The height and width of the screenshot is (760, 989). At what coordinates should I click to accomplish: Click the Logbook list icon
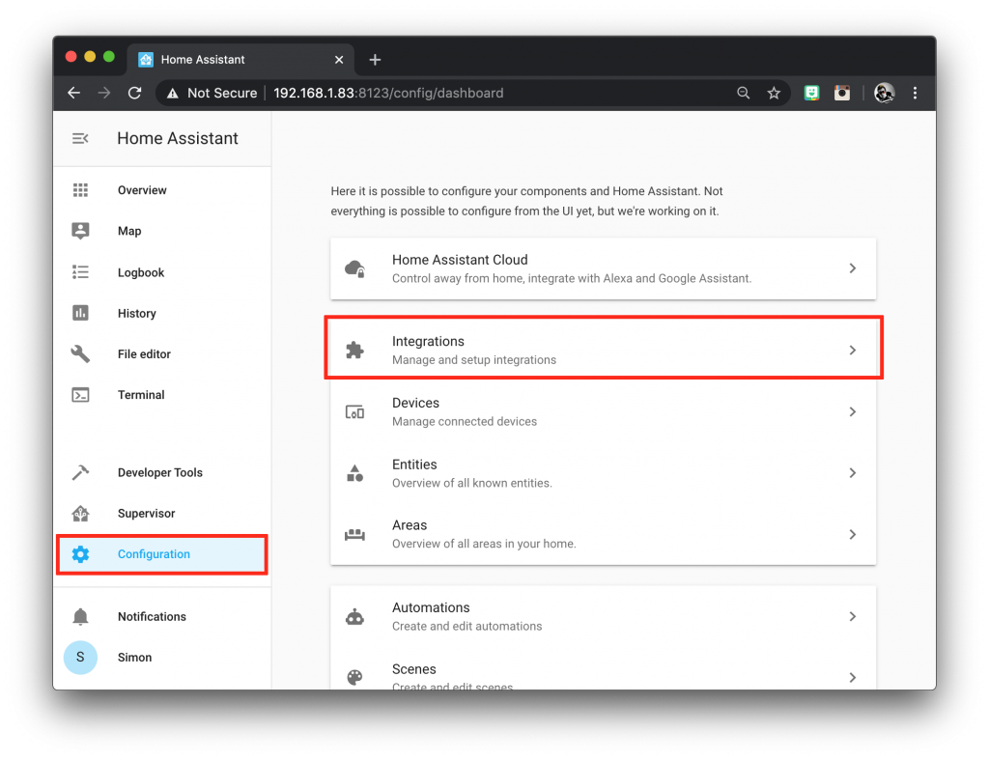[x=80, y=271]
